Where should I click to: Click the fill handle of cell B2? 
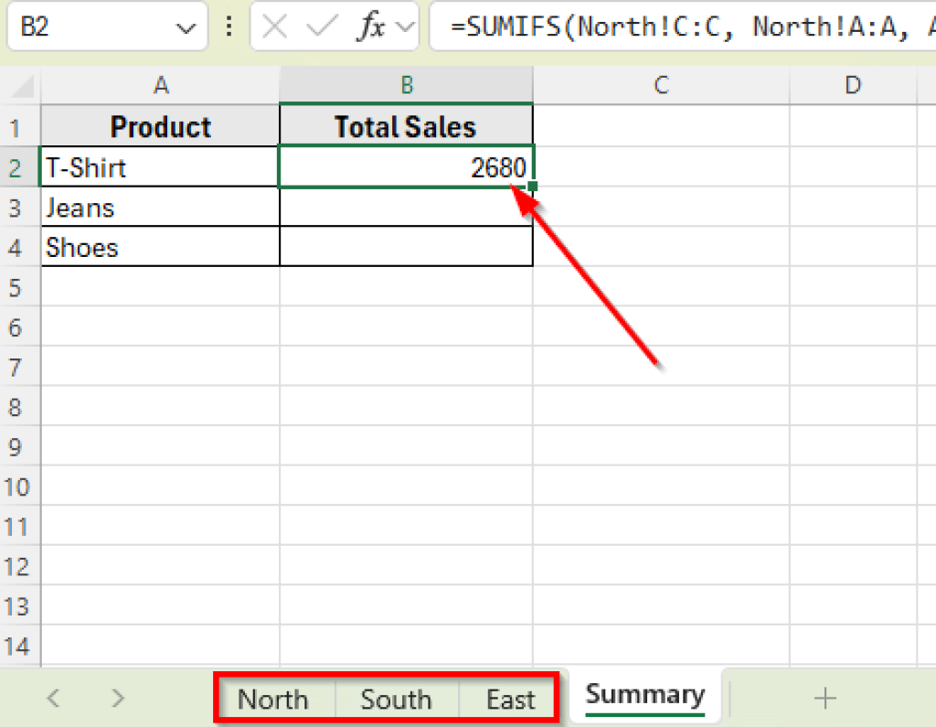pos(533,187)
